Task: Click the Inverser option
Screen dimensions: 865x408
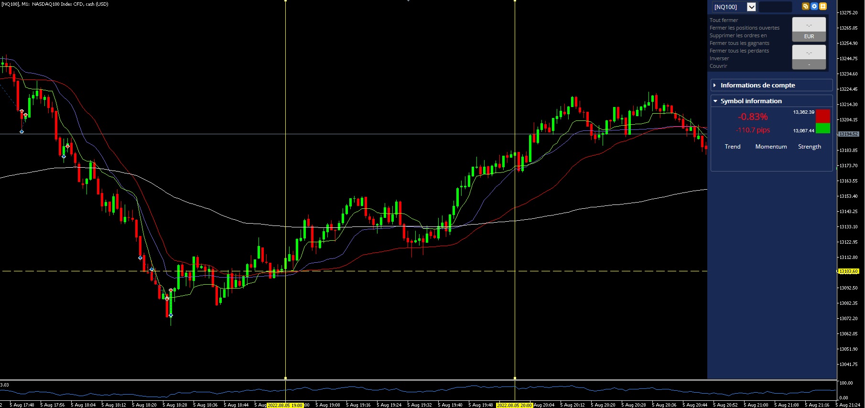Action: tap(719, 58)
